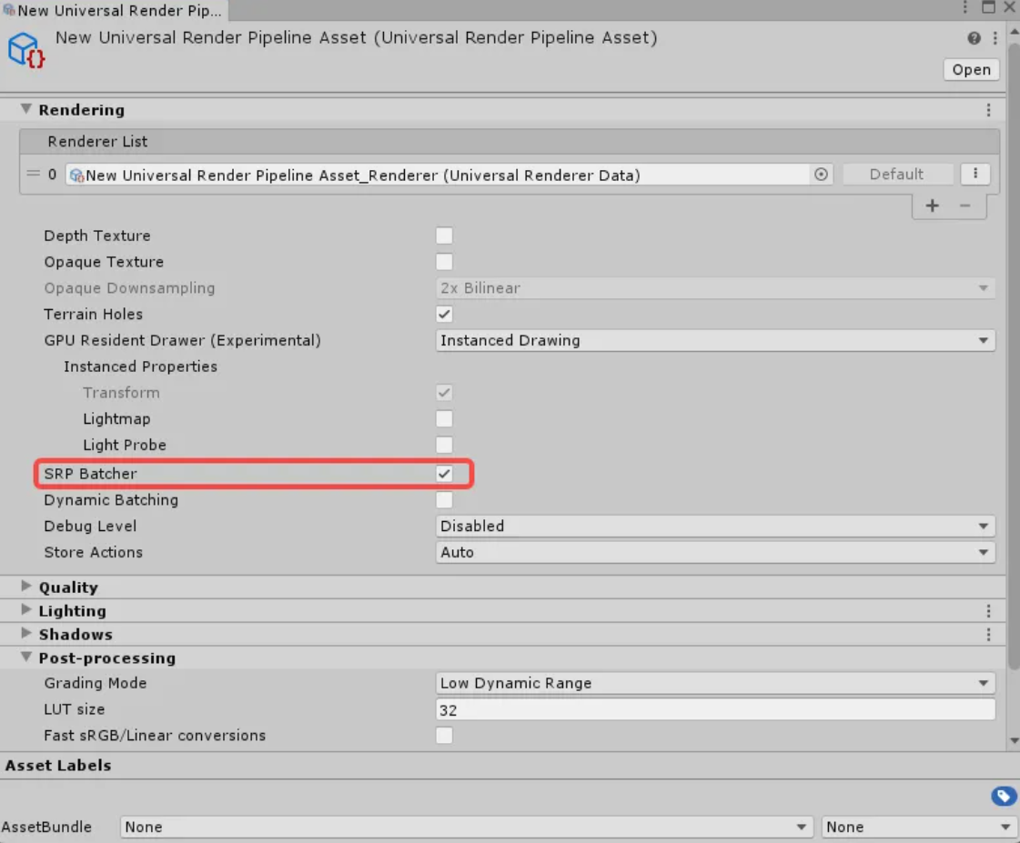This screenshot has width=1020, height=843.
Task: Open the asset header kebab menu
Action: [x=995, y=38]
